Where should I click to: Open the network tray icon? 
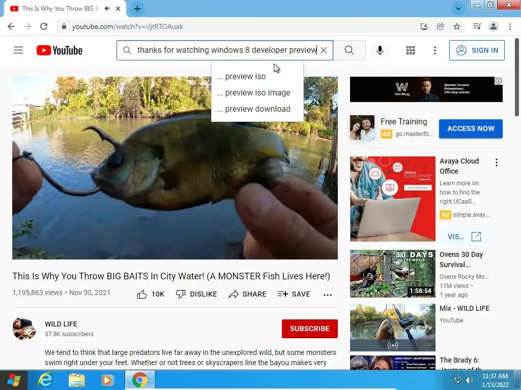click(x=457, y=380)
